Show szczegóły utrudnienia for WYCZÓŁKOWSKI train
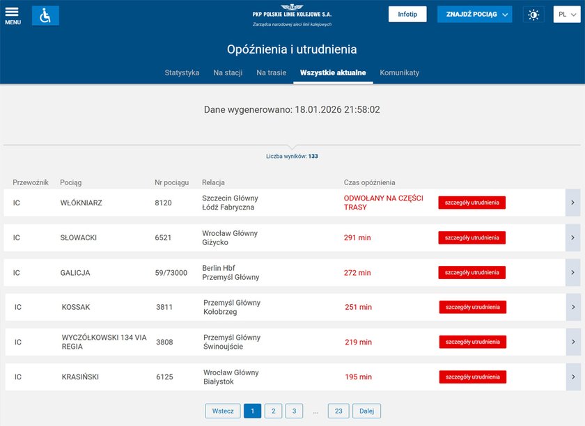Image resolution: width=585 pixels, height=426 pixels. tap(472, 342)
